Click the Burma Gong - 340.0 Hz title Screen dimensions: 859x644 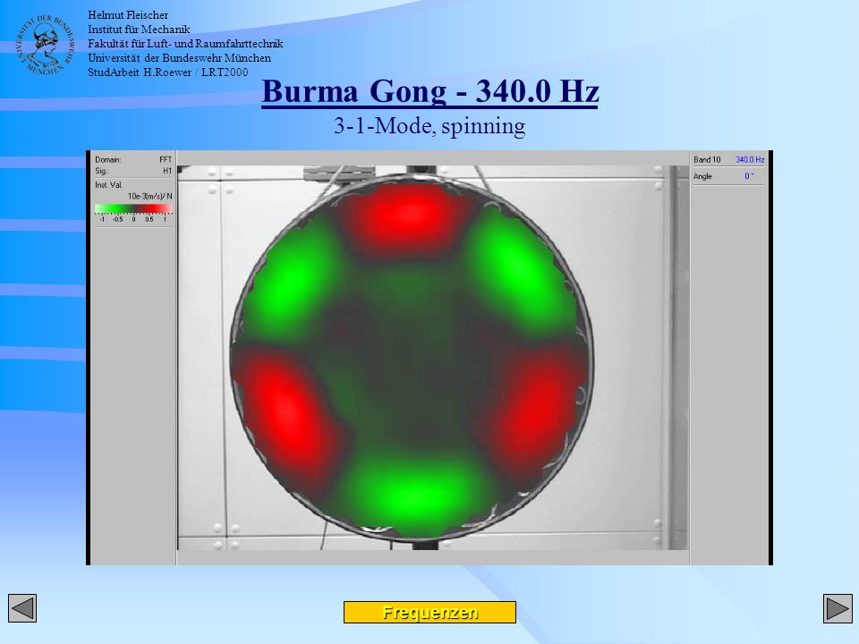coord(430,91)
